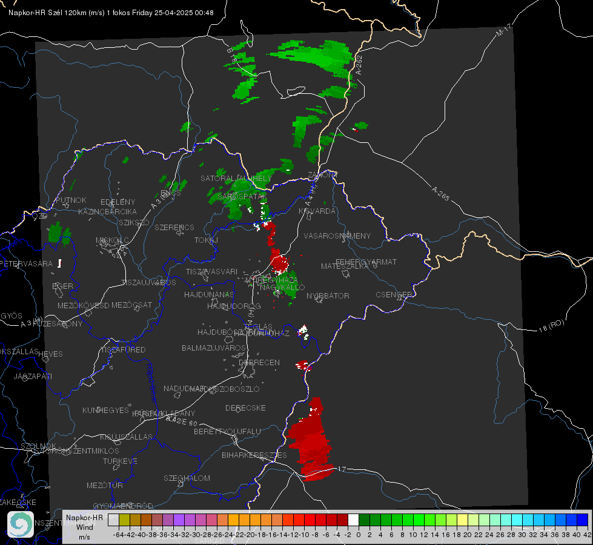This screenshot has height=545, width=593.
Task: Click the TÚRKEVE town label
Action: coord(121,461)
